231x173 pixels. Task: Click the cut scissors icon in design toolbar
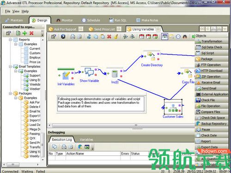tap(89, 36)
